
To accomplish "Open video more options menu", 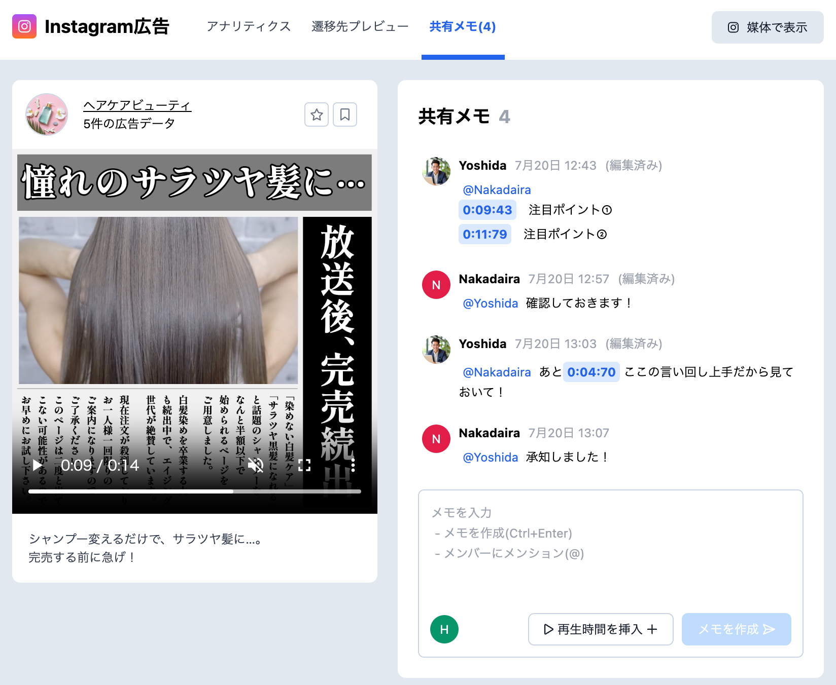I will pyautogui.click(x=353, y=465).
